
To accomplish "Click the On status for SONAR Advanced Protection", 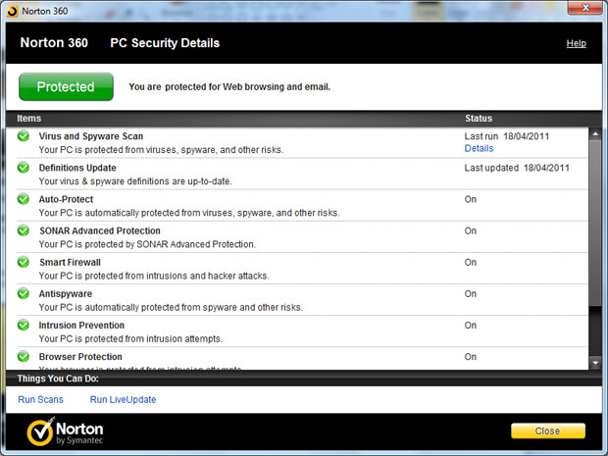I will 471,230.
